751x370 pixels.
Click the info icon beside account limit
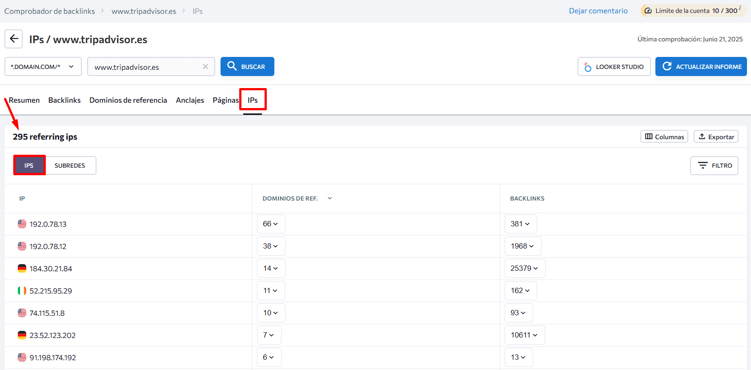click(740, 8)
